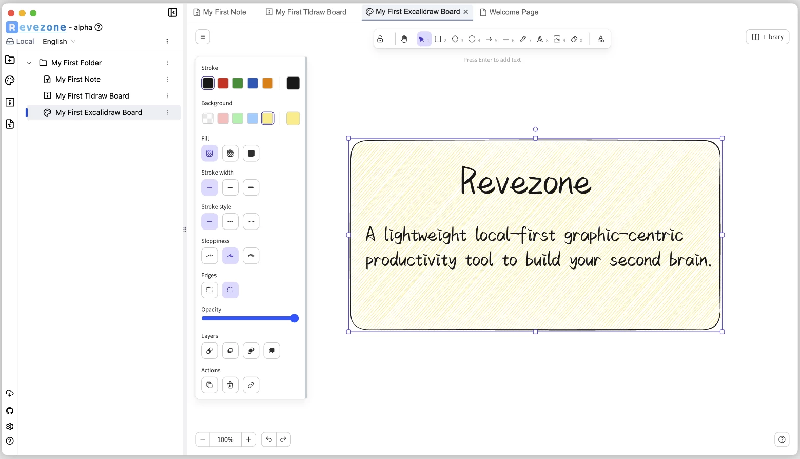Open the Library panel

click(x=767, y=37)
